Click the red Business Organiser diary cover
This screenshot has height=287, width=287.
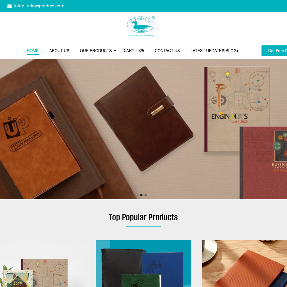(x=263, y=163)
